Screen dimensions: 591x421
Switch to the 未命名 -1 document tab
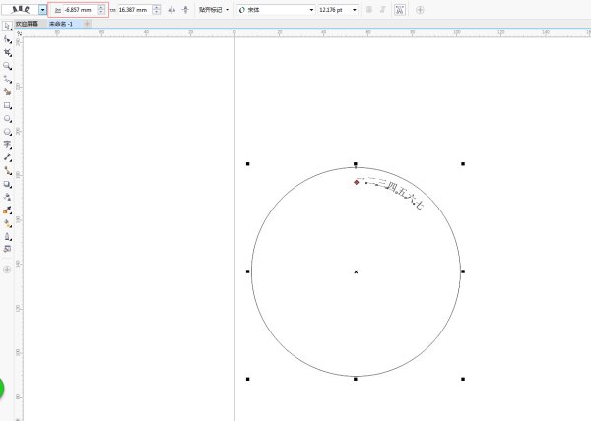click(x=61, y=24)
